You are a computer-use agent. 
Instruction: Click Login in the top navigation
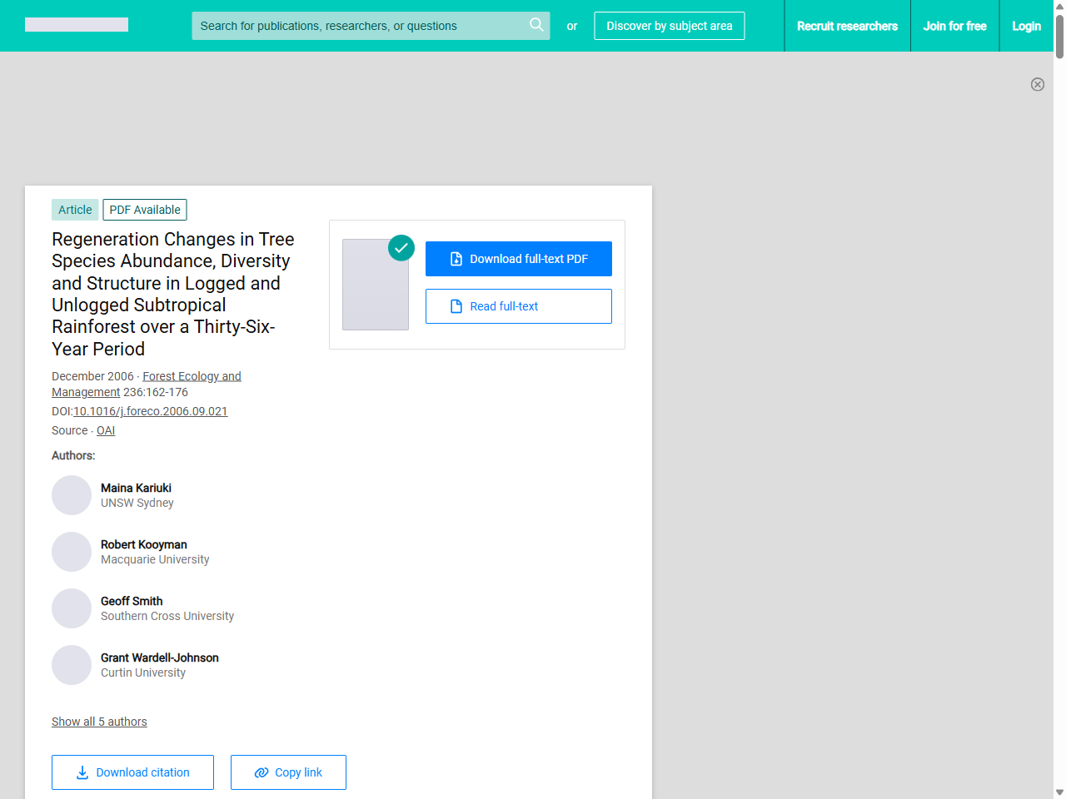(x=1026, y=26)
